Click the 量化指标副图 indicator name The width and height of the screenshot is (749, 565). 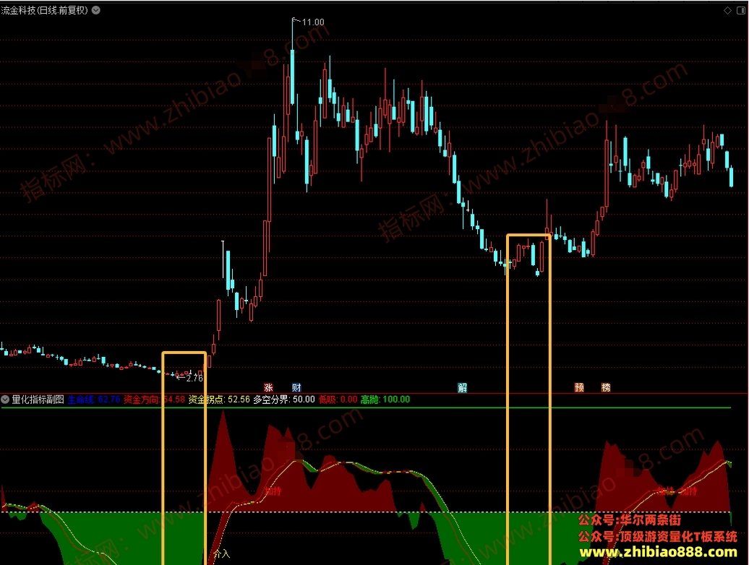point(38,400)
